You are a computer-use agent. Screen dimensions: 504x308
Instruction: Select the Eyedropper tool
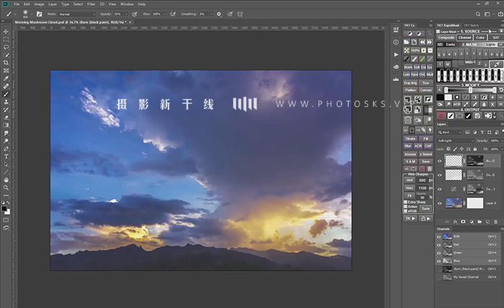6,78
